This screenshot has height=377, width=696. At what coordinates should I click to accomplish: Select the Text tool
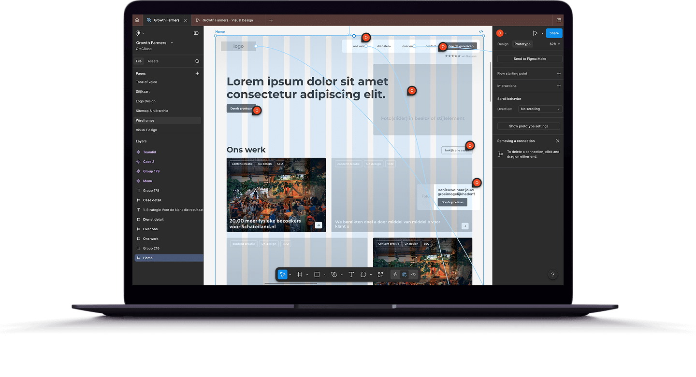coord(351,275)
